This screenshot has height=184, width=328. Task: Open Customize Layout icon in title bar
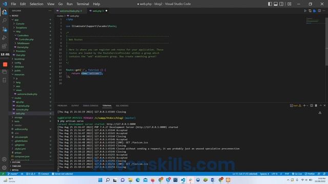click(x=289, y=4)
